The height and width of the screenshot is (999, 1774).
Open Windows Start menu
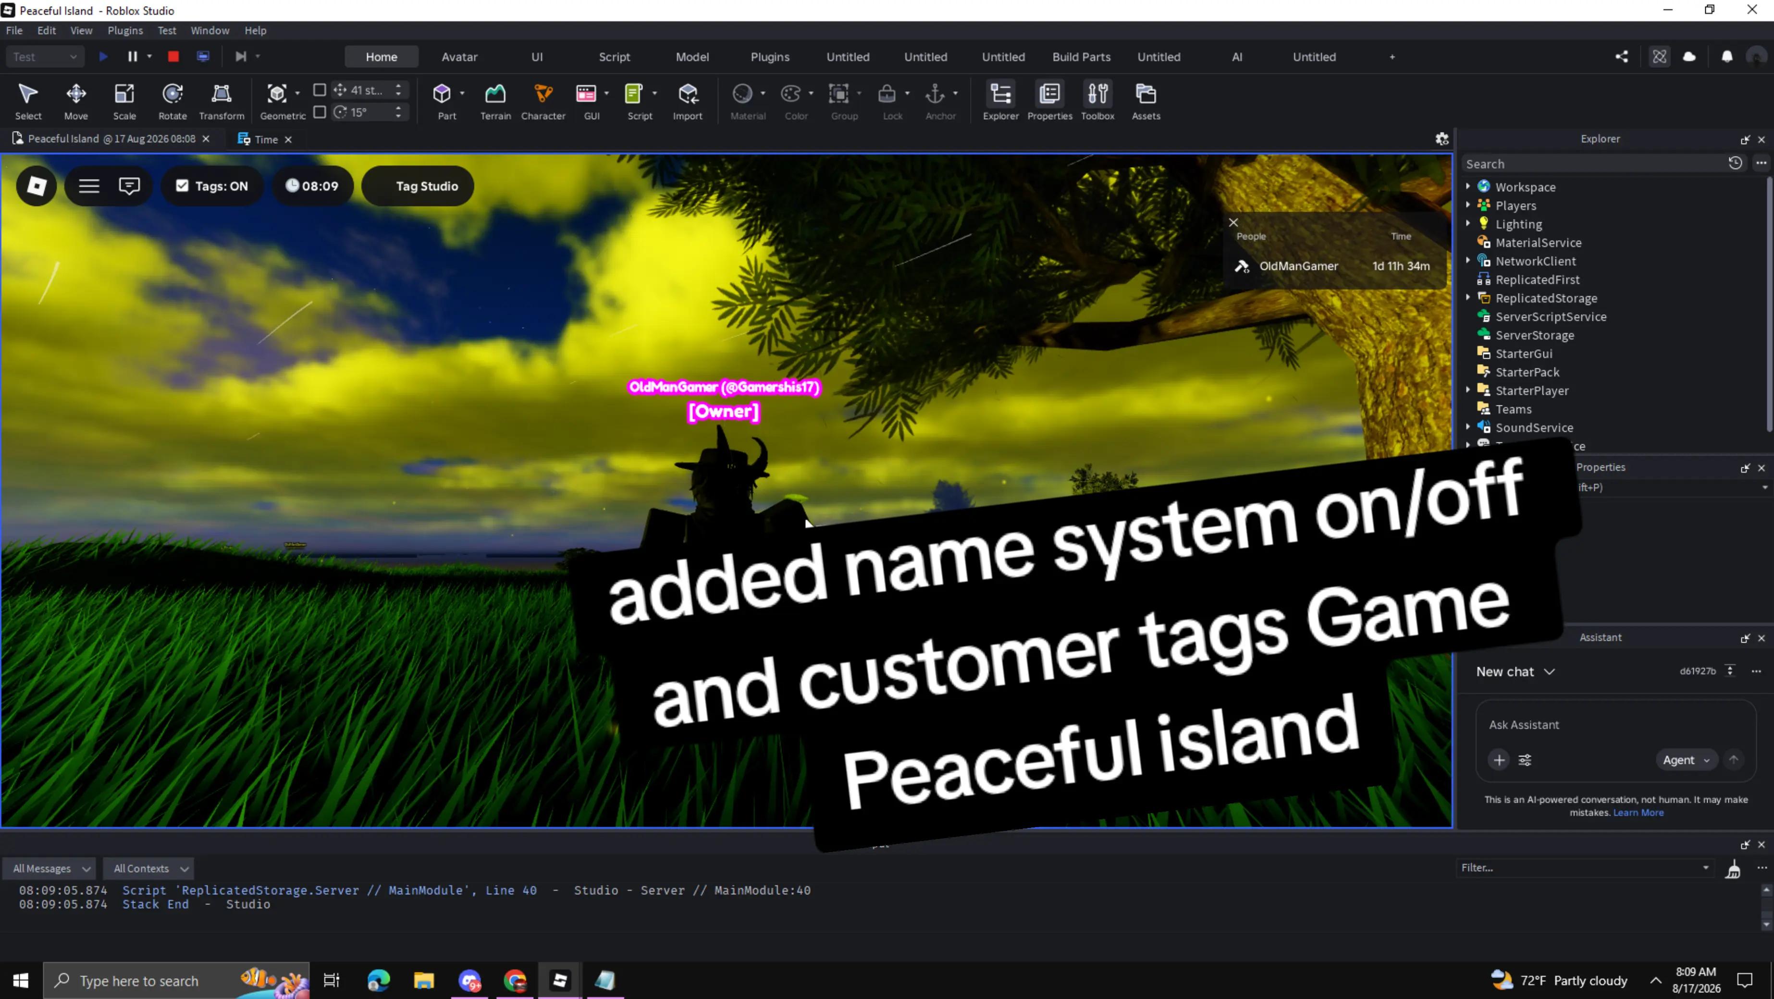(x=21, y=980)
